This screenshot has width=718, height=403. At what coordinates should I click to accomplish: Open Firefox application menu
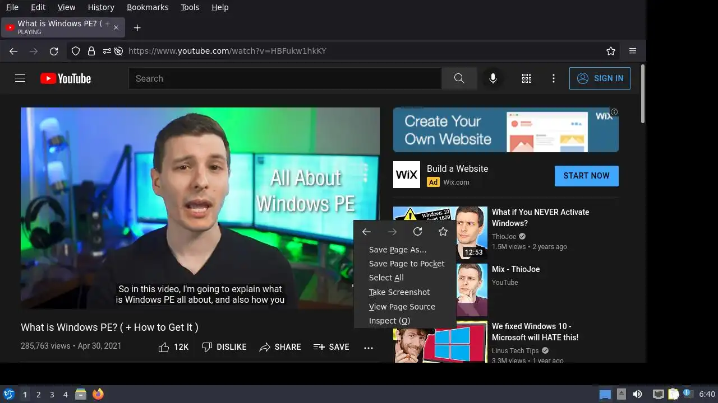633,51
